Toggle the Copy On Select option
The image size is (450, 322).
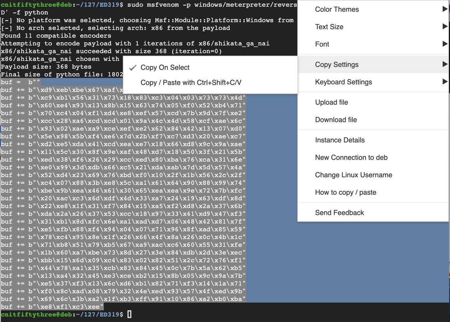click(210, 67)
